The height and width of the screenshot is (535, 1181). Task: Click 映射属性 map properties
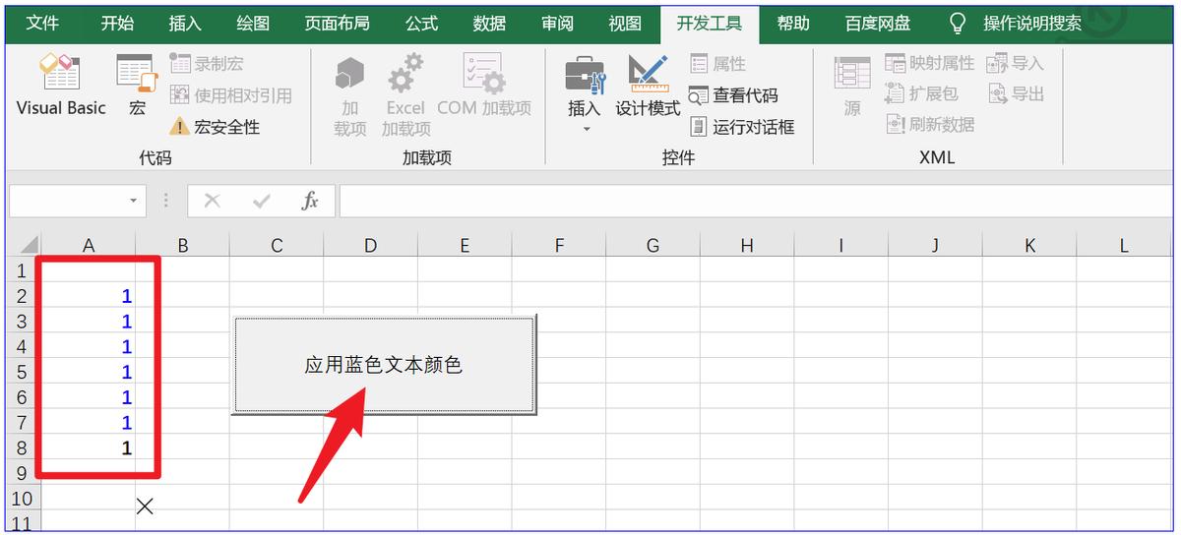[x=929, y=64]
